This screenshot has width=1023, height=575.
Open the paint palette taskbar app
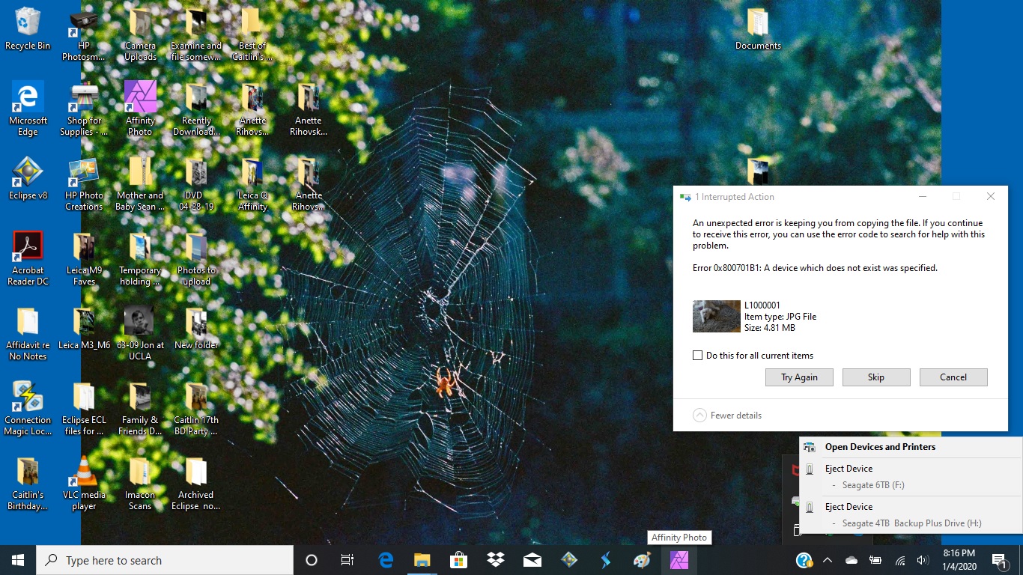click(642, 560)
